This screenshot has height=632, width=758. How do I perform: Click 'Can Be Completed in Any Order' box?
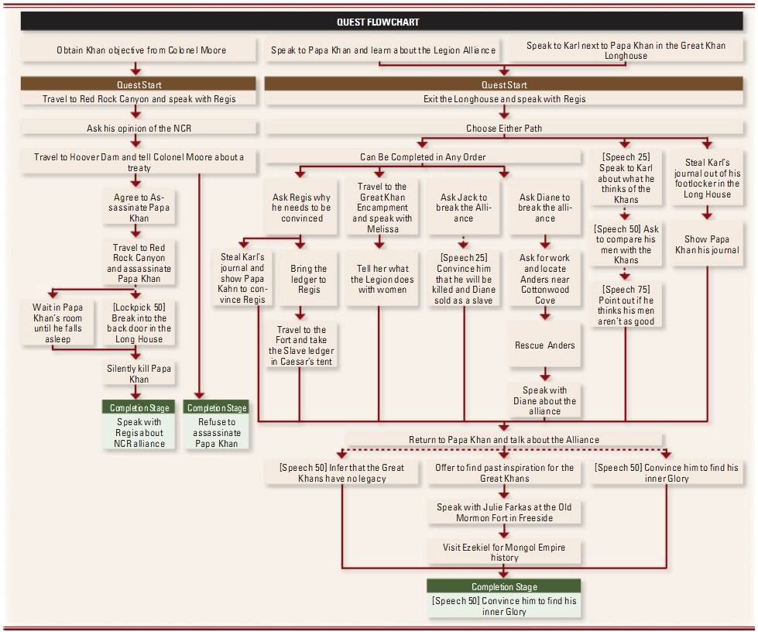click(423, 157)
